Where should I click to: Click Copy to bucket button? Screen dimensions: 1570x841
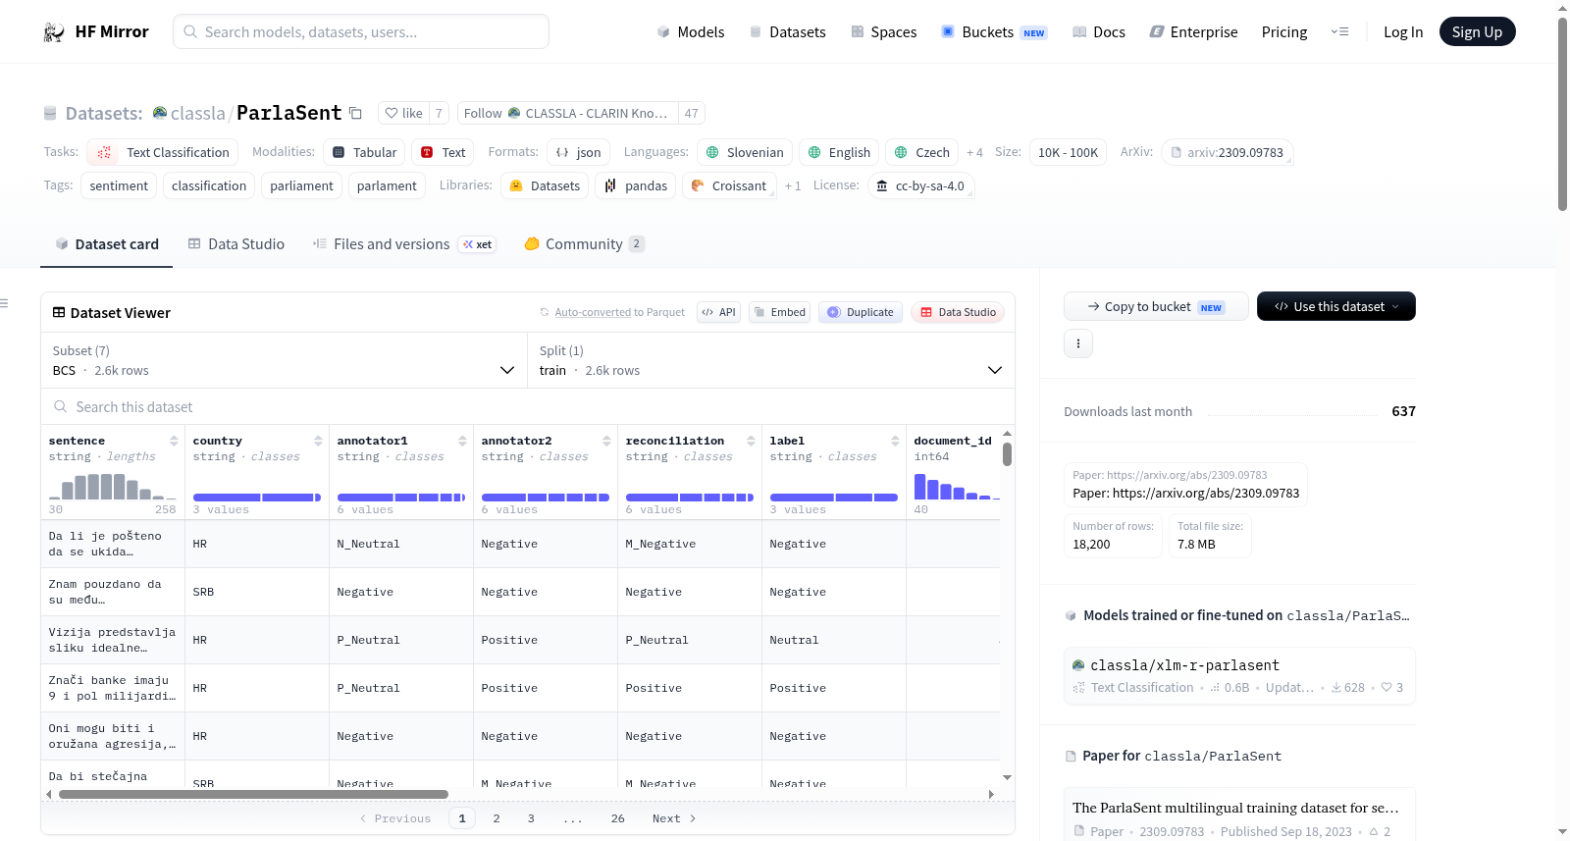tap(1156, 306)
